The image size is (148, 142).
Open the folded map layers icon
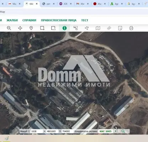pyautogui.click(x=98, y=28)
